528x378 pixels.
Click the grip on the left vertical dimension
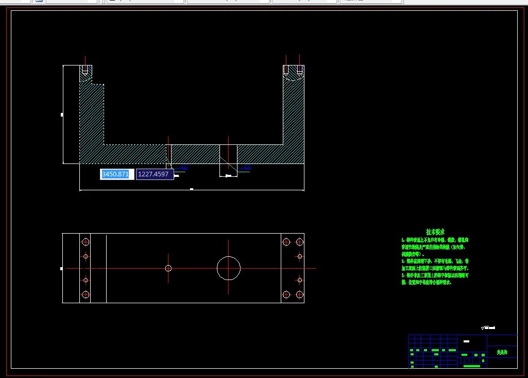pyautogui.click(x=62, y=115)
